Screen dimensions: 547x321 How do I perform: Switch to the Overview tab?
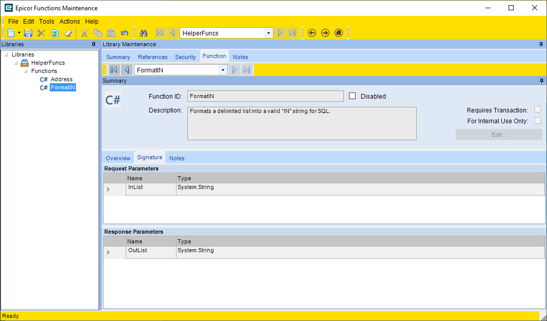click(x=118, y=158)
